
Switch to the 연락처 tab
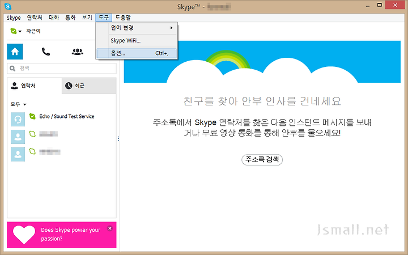pos(35,86)
